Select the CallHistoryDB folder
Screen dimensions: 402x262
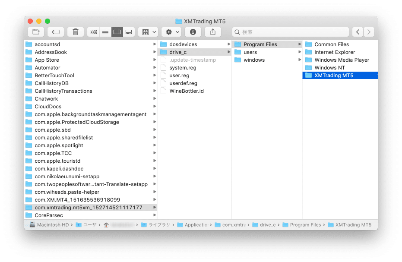[x=91, y=83]
